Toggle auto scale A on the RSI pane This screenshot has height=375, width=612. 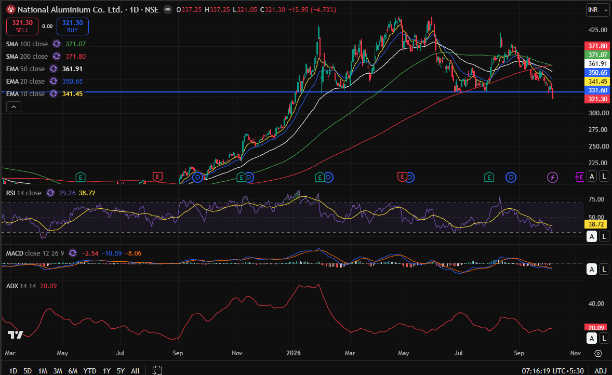(x=592, y=236)
